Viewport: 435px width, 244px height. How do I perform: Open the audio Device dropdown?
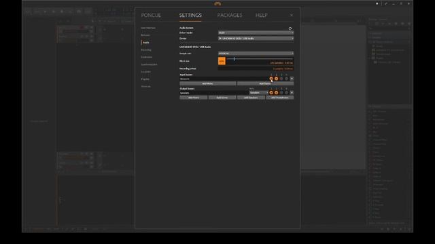point(256,39)
